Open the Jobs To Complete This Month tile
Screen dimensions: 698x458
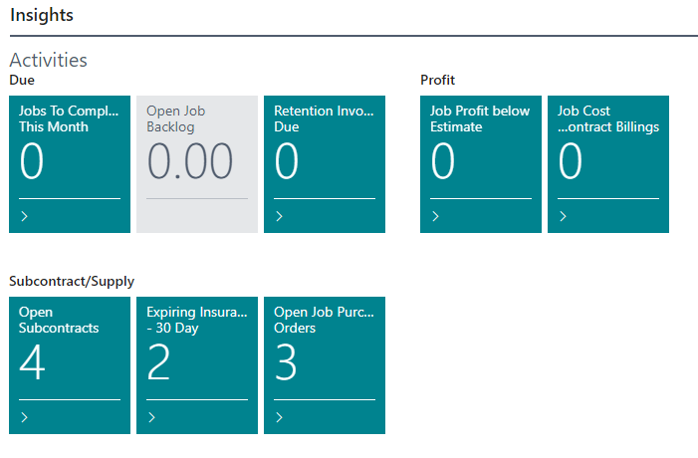pos(69,118)
